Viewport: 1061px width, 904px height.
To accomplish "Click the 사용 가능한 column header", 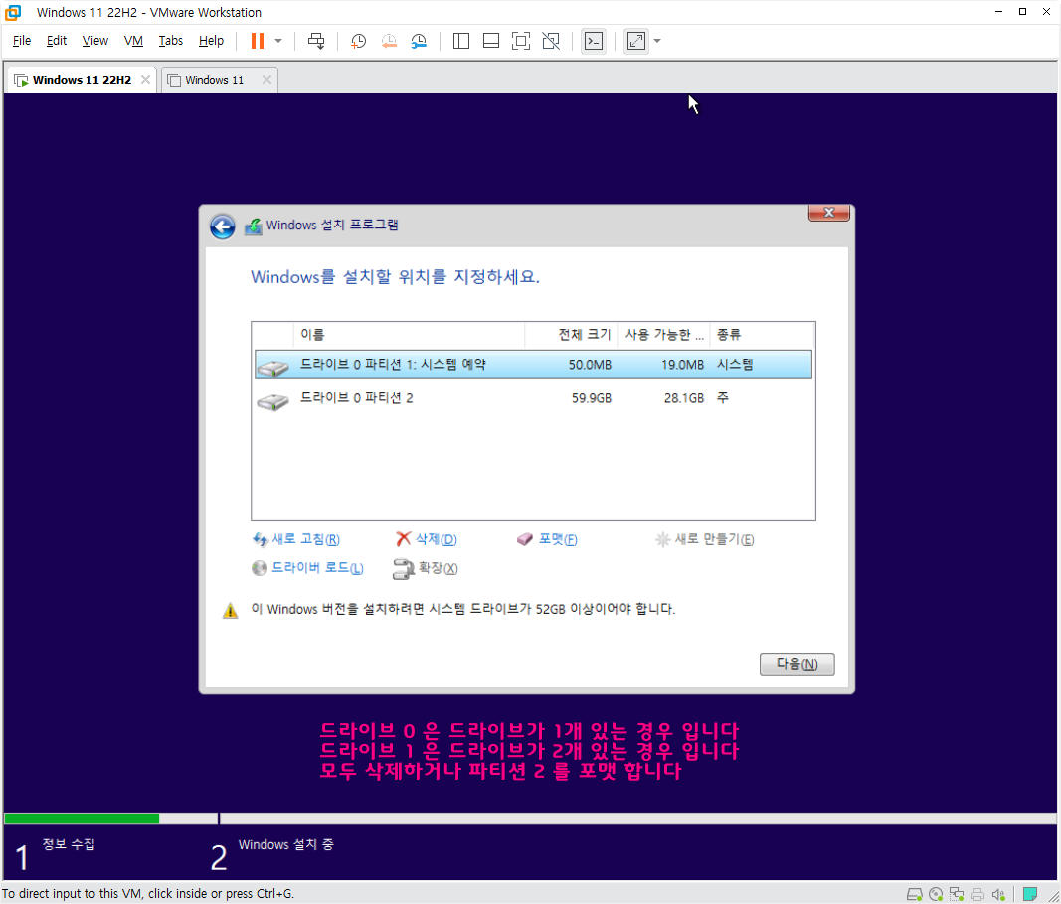I will pyautogui.click(x=664, y=334).
